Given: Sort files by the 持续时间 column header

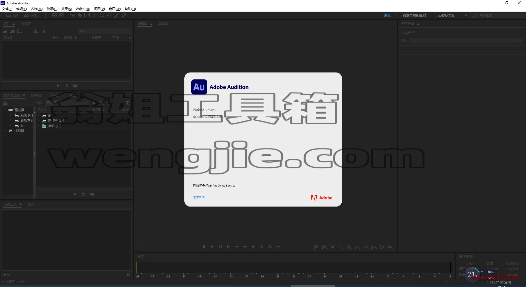Looking at the screenshot, I should click(70, 38).
